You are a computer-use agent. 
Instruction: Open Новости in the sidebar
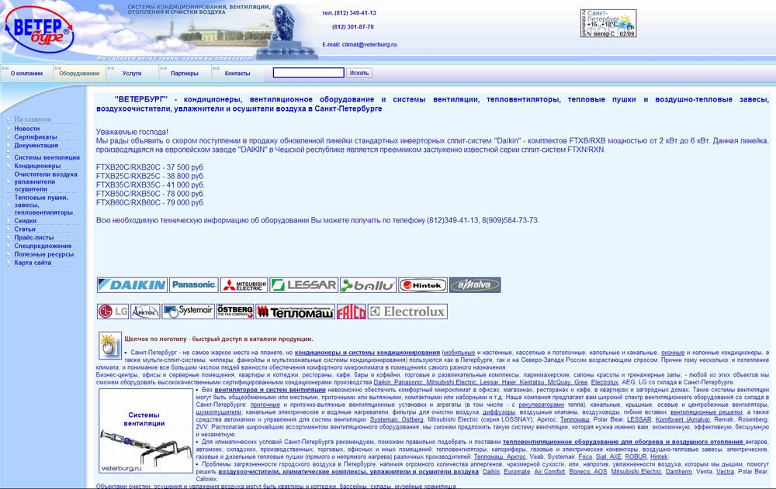(x=26, y=129)
